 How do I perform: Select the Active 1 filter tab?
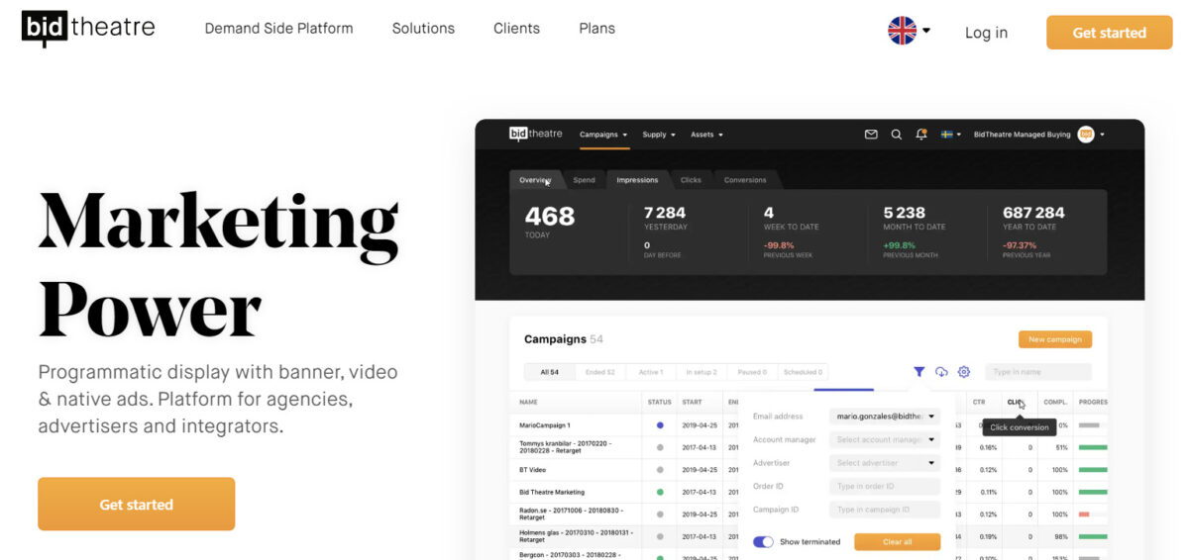point(650,372)
